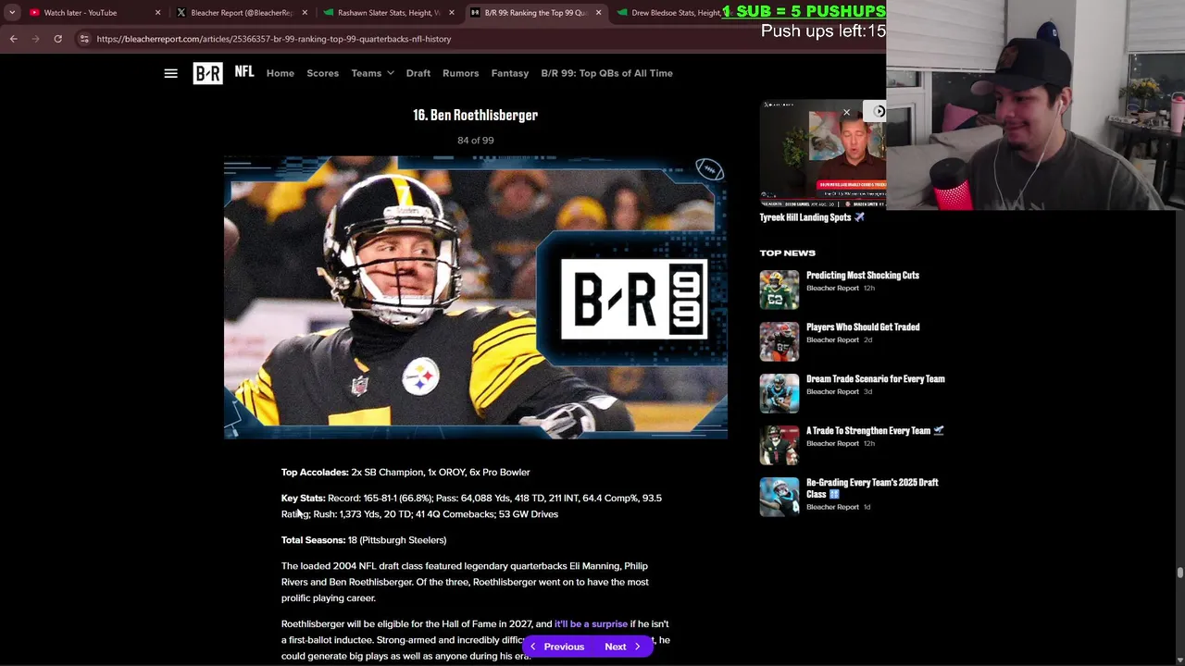The width and height of the screenshot is (1185, 666).
Task: Click A Trade To Strengthen thumbnail
Action: 780,445
